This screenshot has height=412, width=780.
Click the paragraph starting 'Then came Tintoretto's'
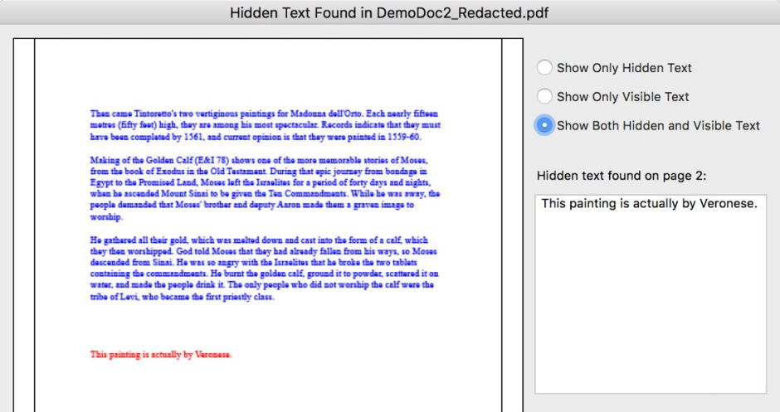tap(265, 124)
